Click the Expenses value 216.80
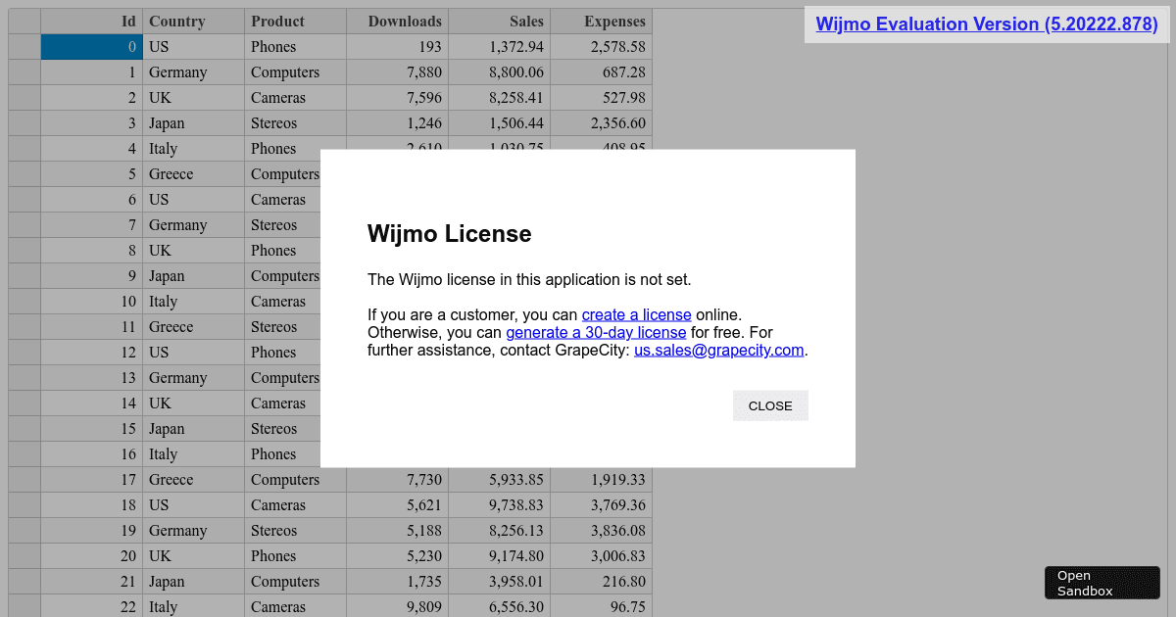1176x617 pixels. click(x=602, y=582)
